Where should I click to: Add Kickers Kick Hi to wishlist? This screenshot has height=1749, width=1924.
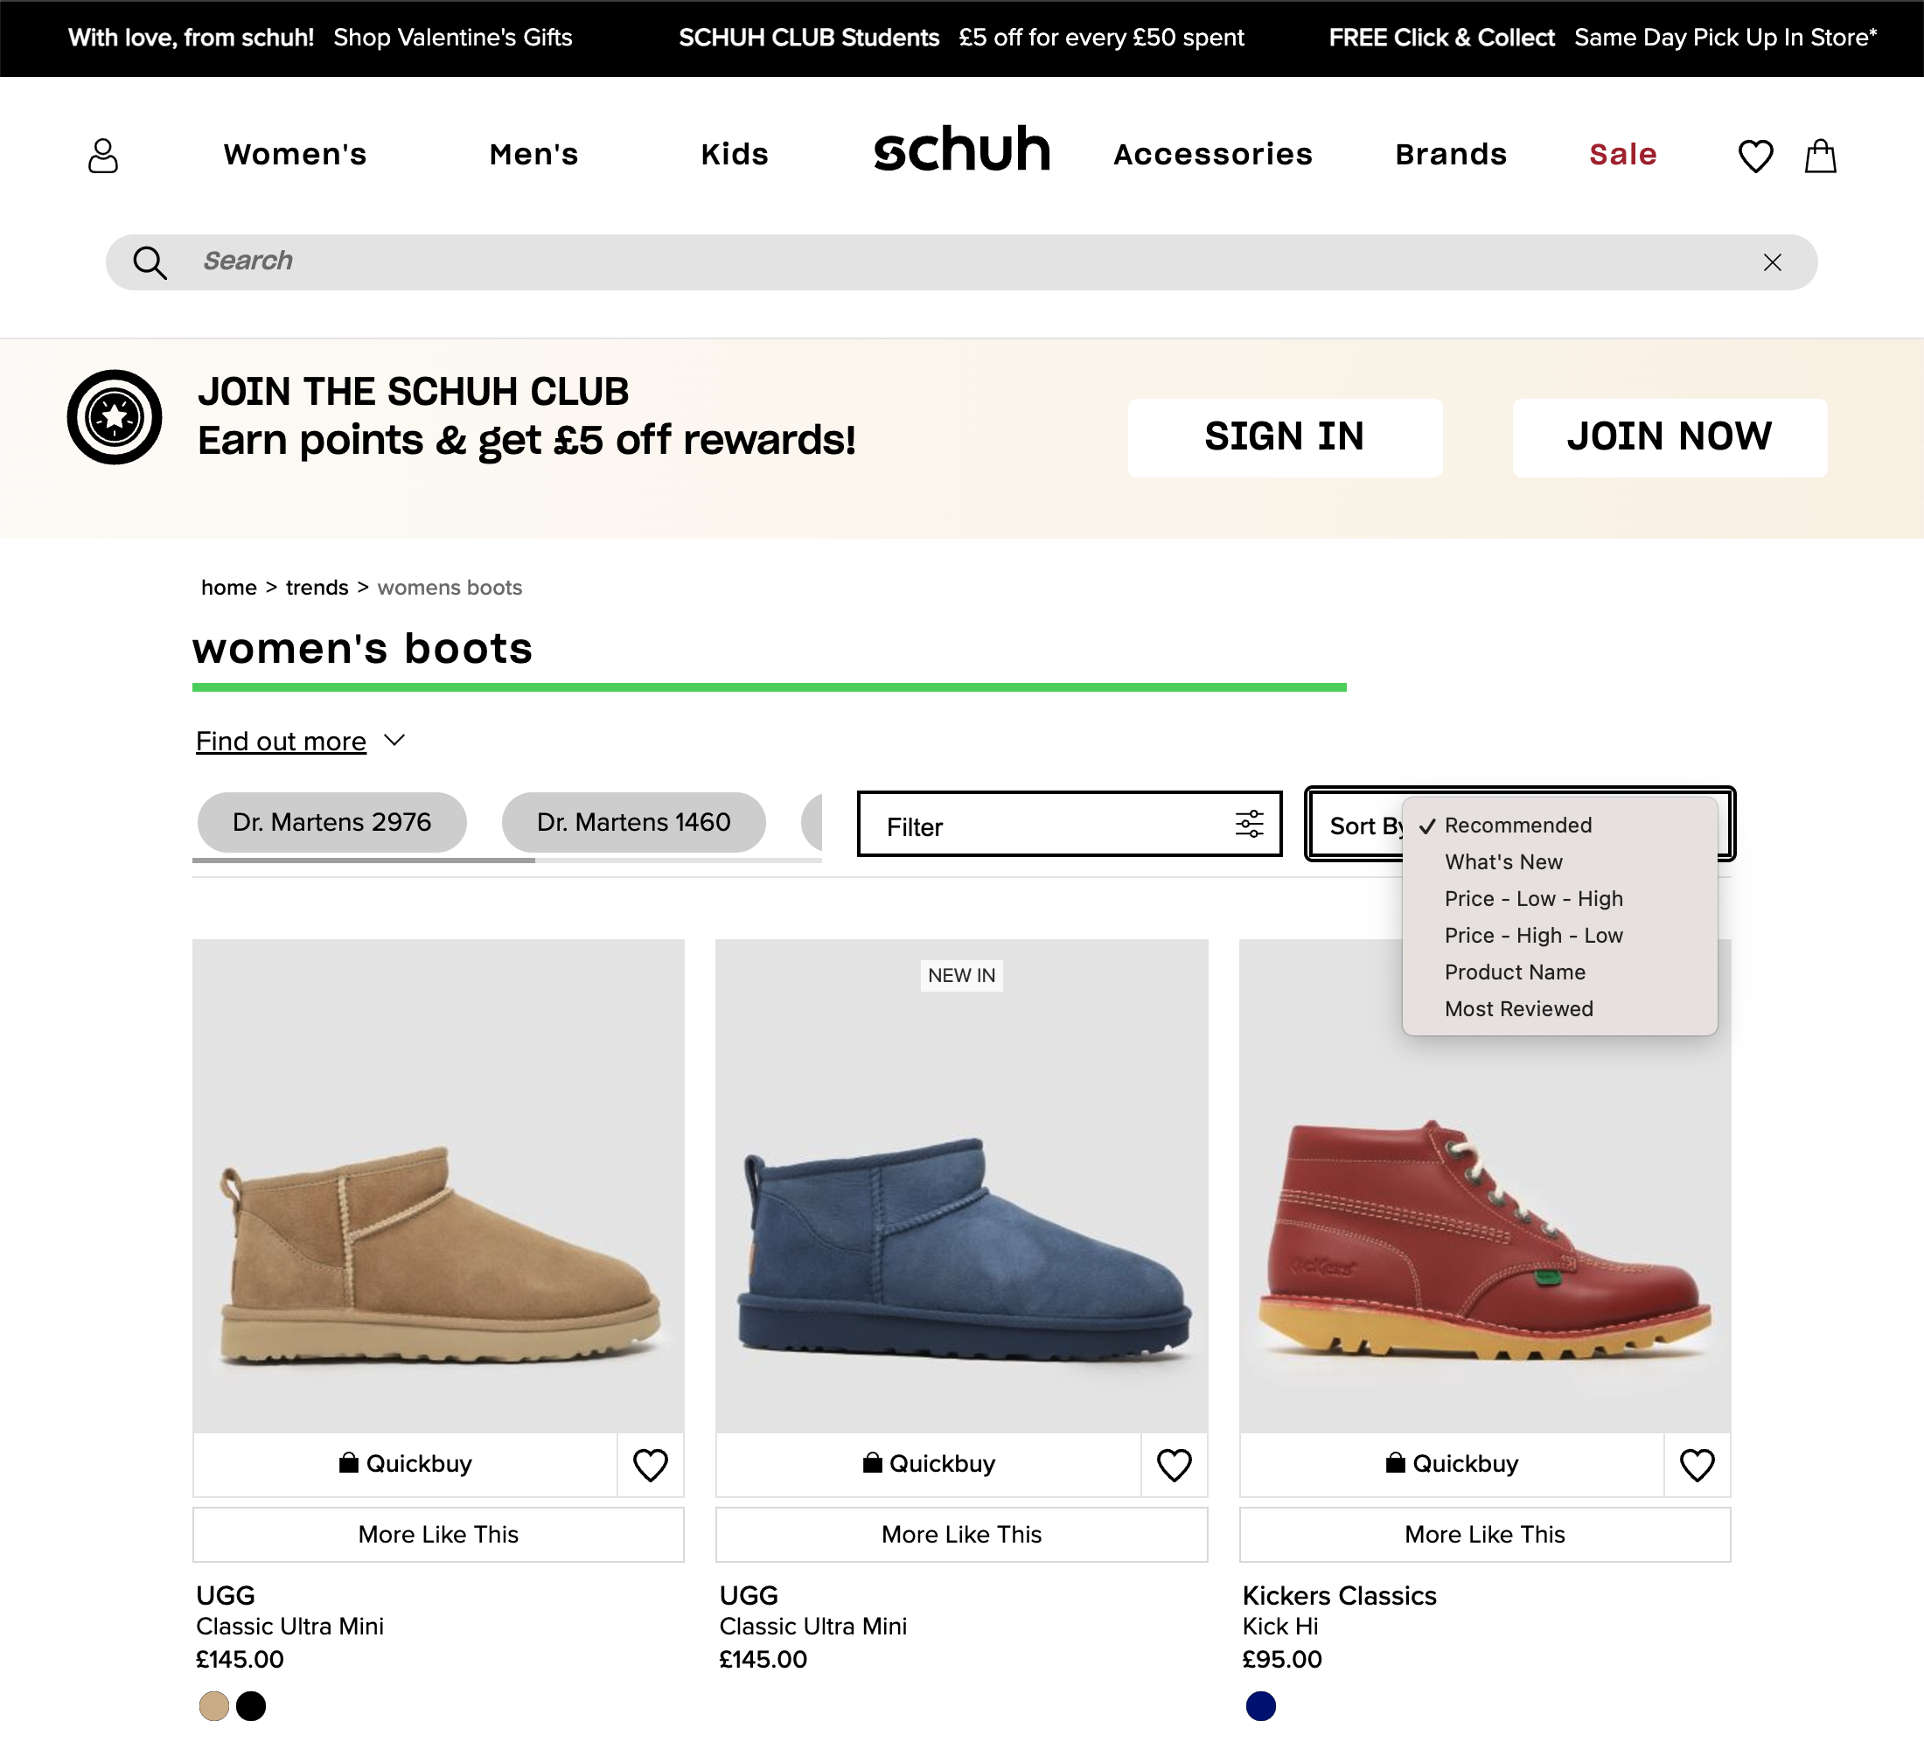(1697, 1465)
